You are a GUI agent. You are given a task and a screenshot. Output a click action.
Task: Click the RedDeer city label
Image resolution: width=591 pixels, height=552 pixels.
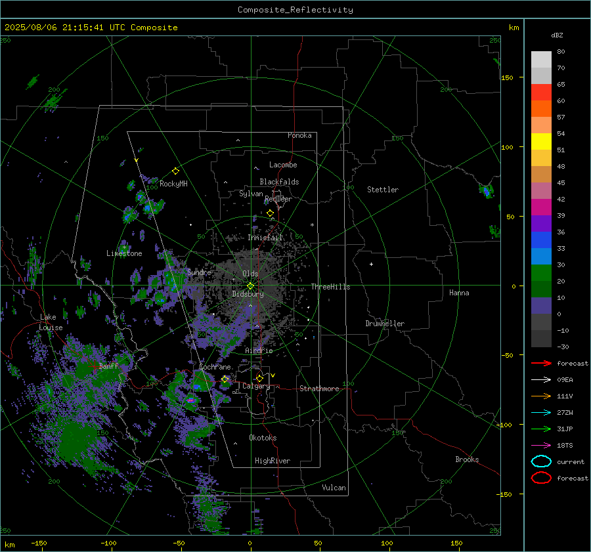(278, 199)
